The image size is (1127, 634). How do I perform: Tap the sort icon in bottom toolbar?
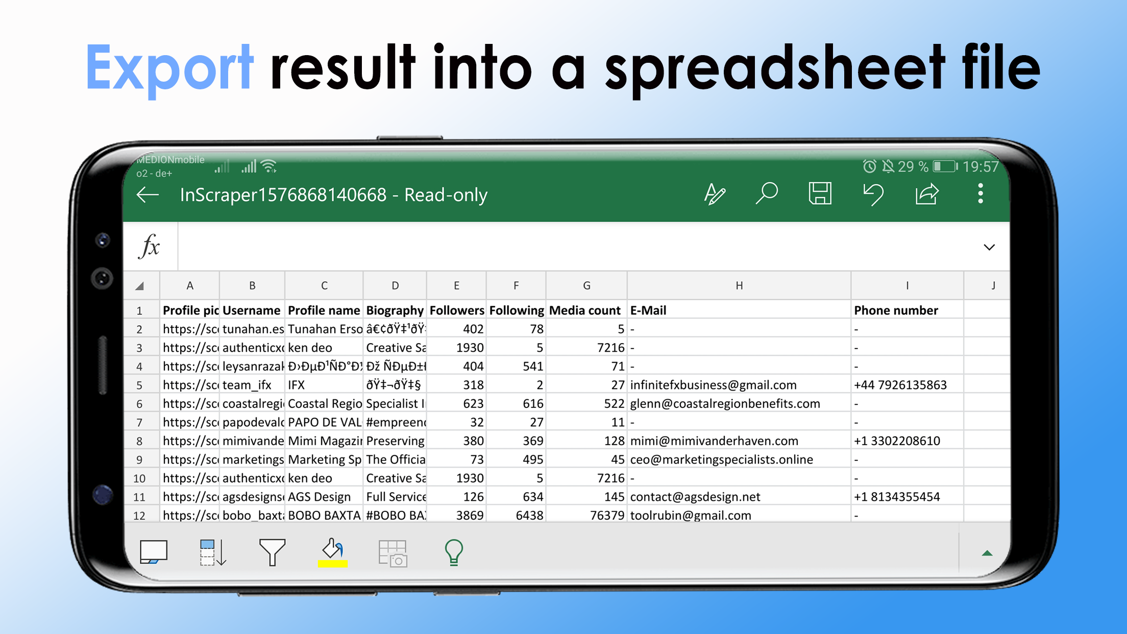click(212, 552)
